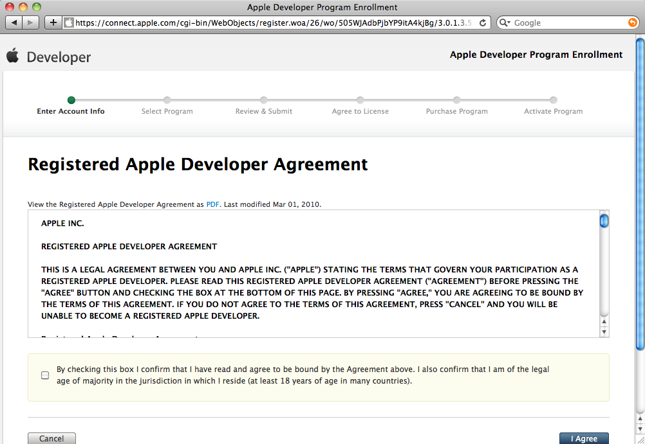Click the APPLE INC. line in agreement
Viewport: 645px width, 444px height.
coord(62,224)
